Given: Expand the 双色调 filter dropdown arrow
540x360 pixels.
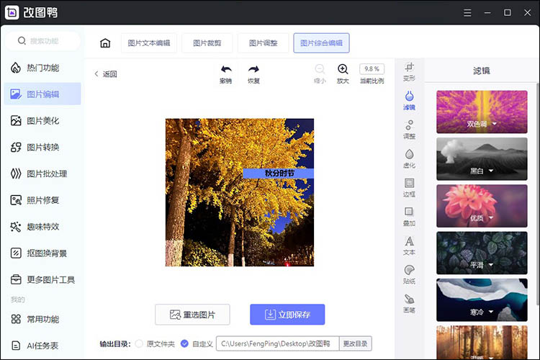Looking at the screenshot, I should click(x=495, y=124).
